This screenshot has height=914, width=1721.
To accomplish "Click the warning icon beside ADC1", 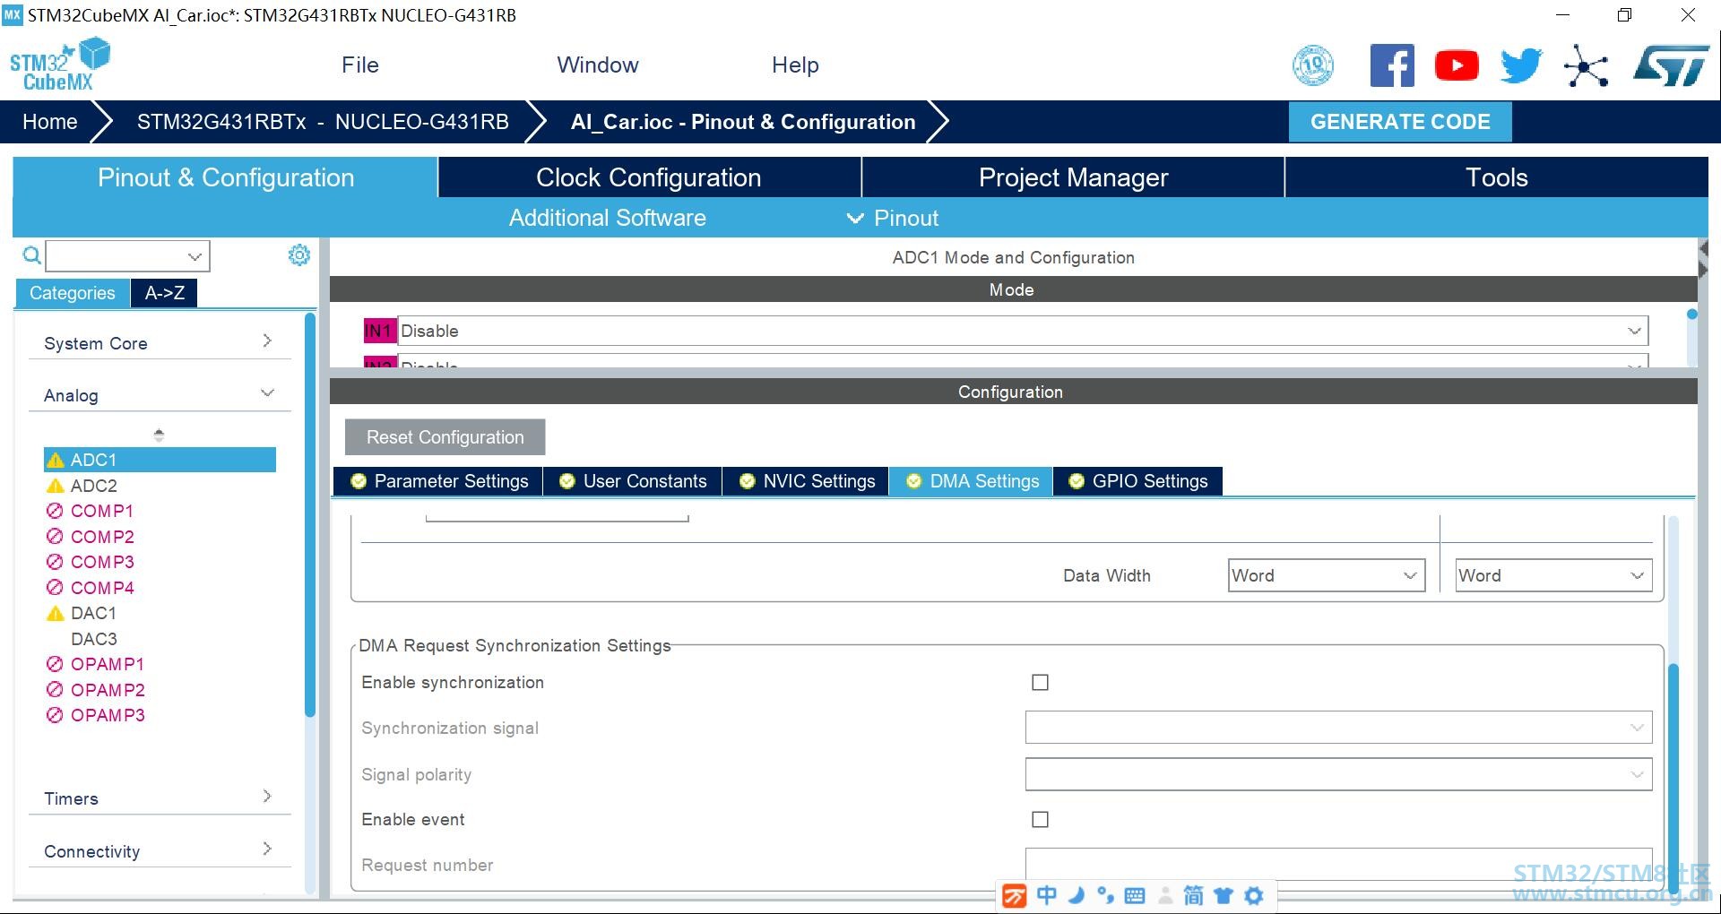I will [55, 461].
